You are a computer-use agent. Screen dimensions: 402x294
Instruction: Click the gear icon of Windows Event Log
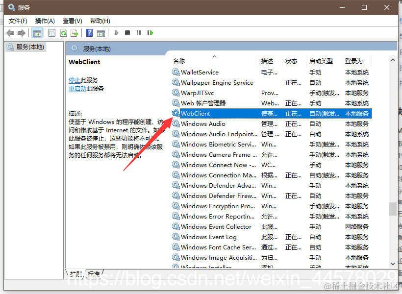coord(176,237)
